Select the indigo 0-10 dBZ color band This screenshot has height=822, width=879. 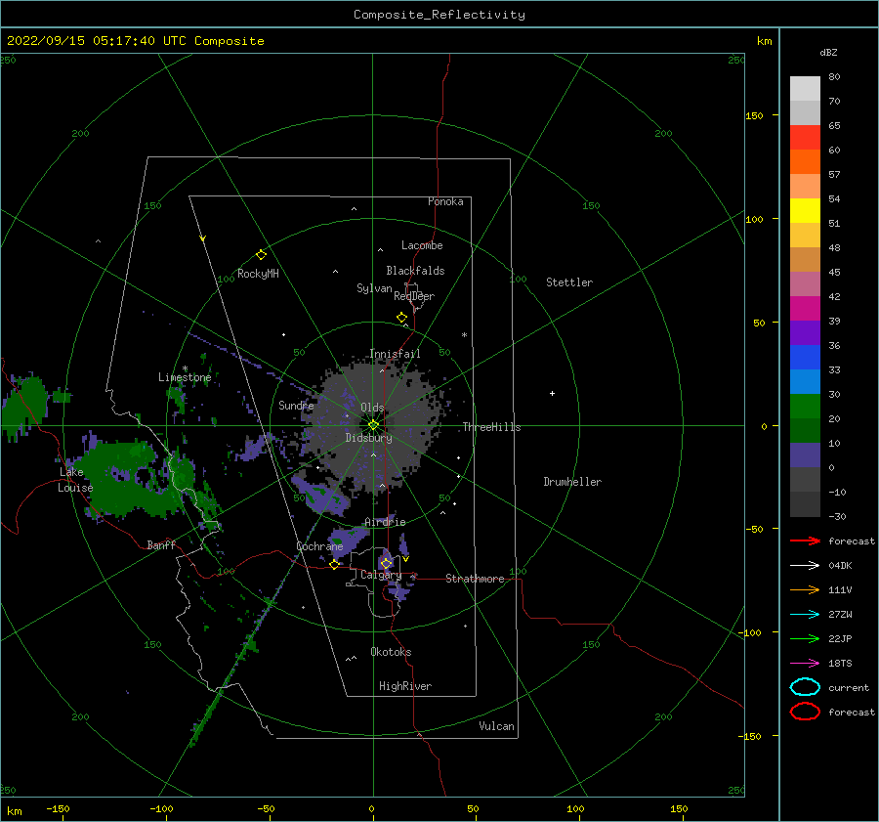(x=805, y=455)
